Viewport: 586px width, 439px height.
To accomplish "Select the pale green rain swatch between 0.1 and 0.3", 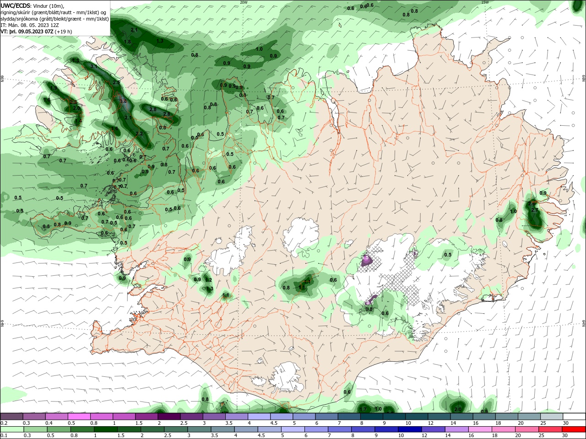I will pyautogui.click(x=11, y=429).
